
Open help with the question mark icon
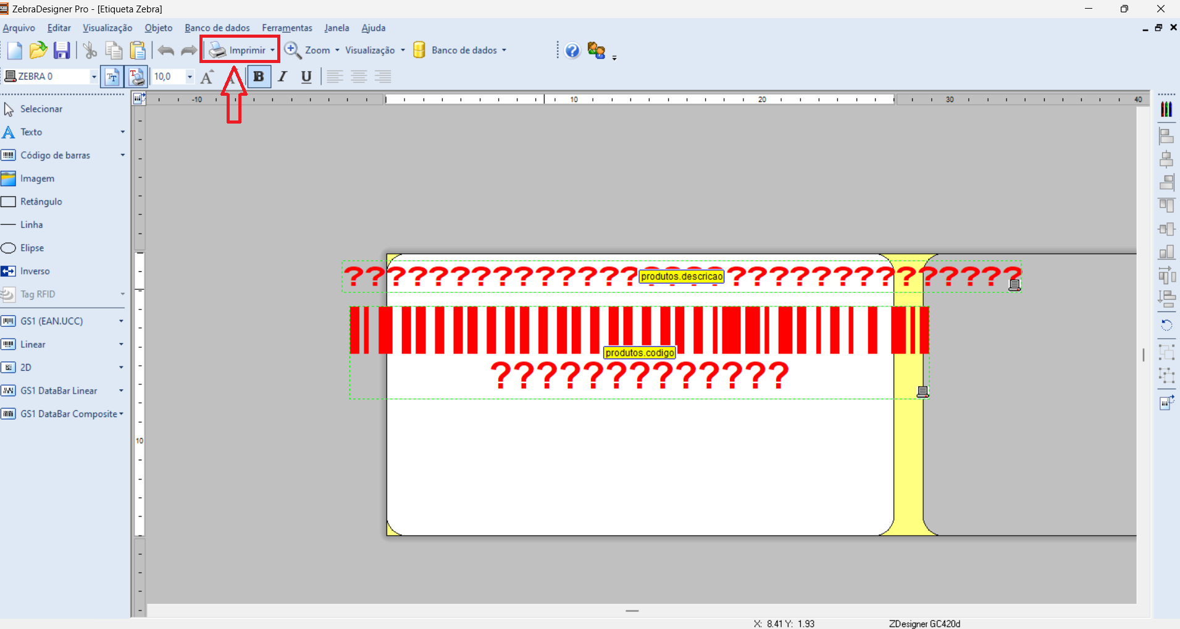(572, 50)
